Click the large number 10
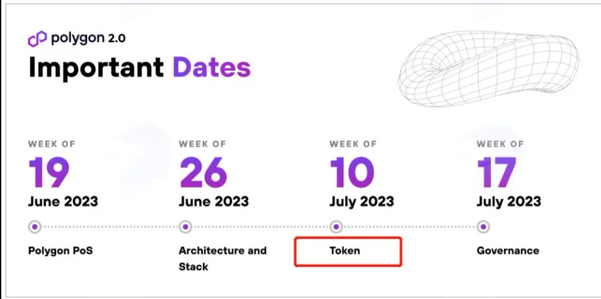This screenshot has width=601, height=299. point(352,172)
